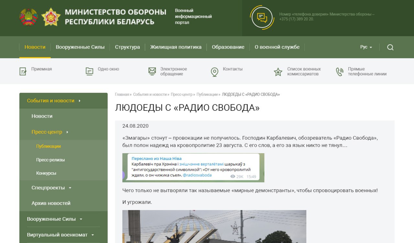Click the paragraph saying И угрожали.
This screenshot has width=414, height=243.
coord(137,202)
